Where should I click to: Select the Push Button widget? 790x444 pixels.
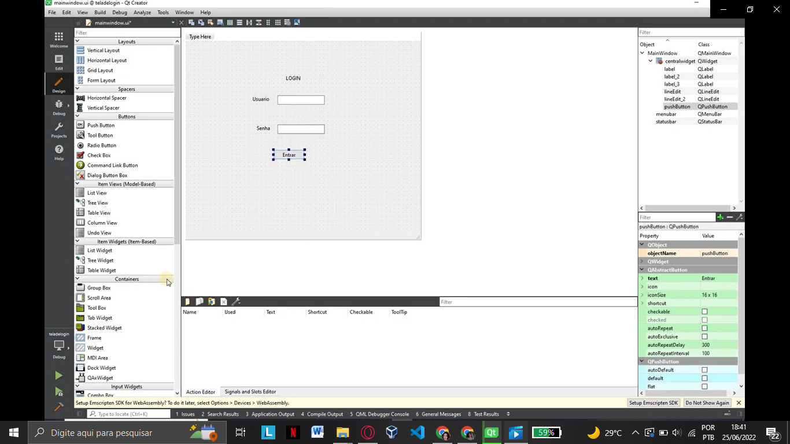[x=101, y=125]
